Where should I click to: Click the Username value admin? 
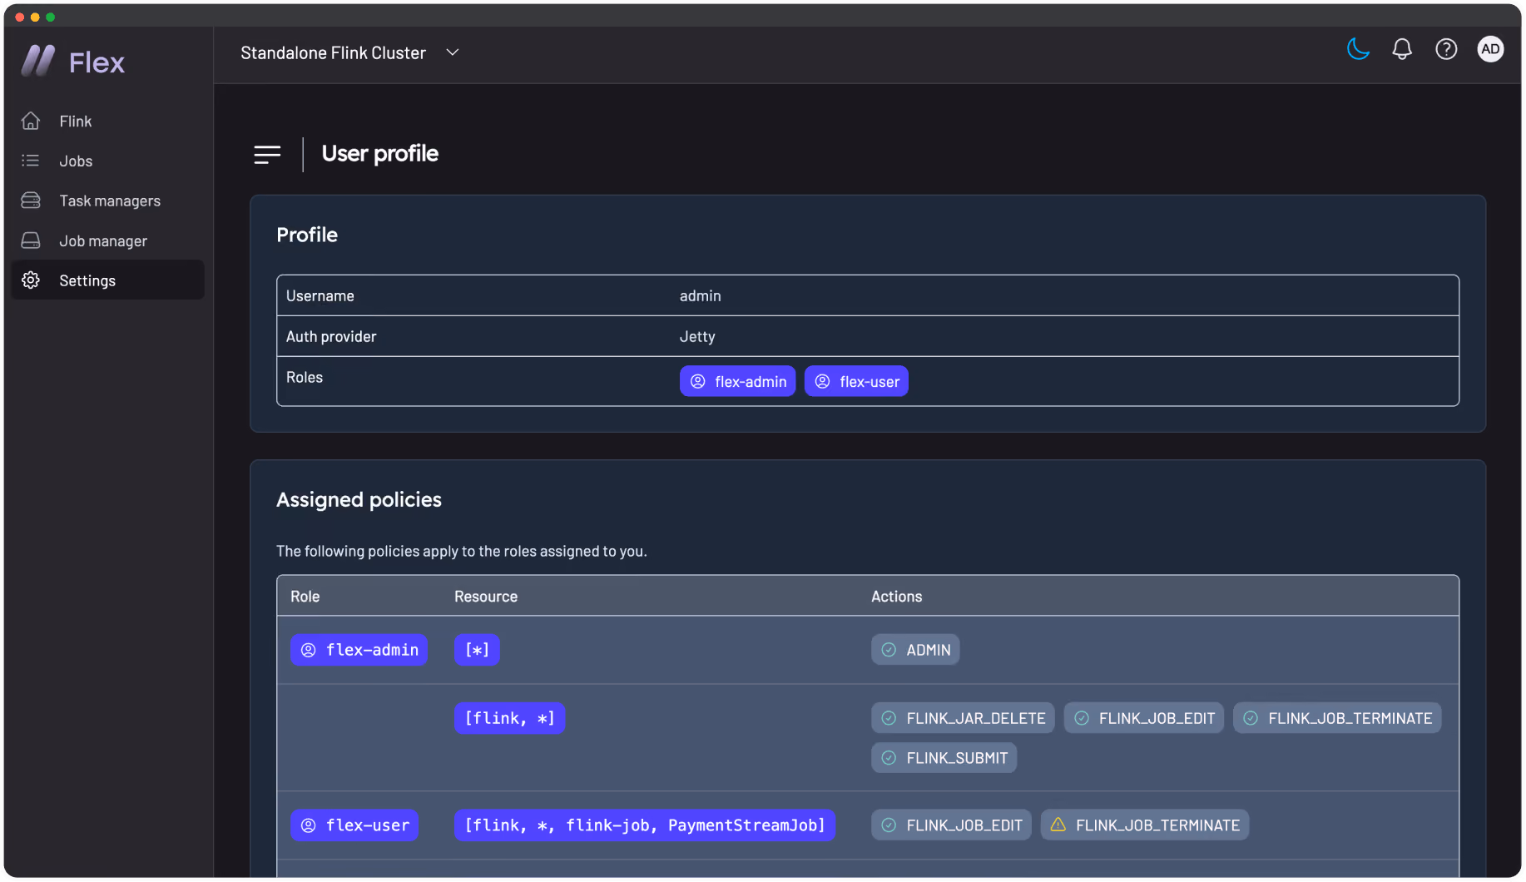pos(701,296)
